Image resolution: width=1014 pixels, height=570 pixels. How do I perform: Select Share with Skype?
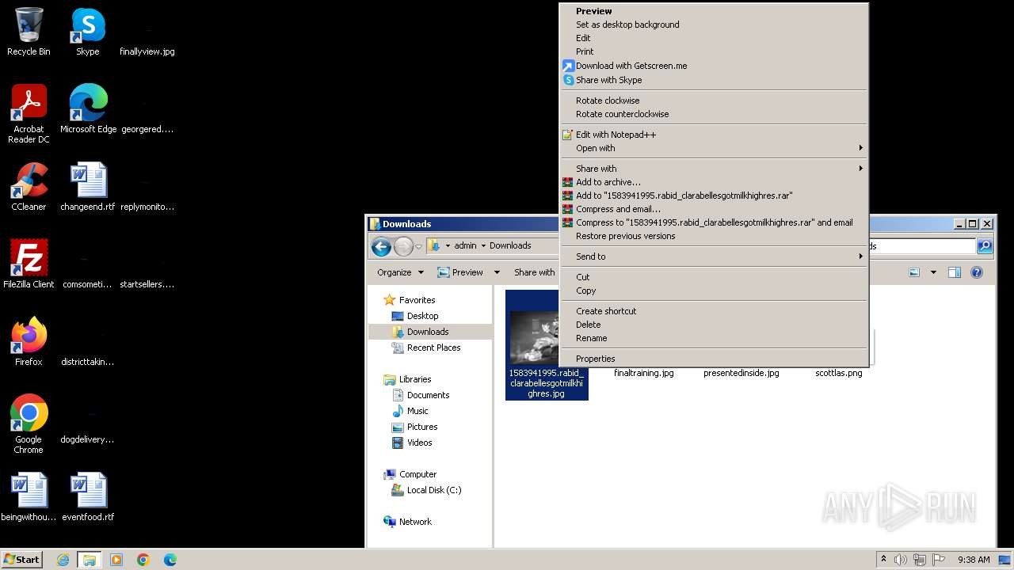[x=714, y=80]
